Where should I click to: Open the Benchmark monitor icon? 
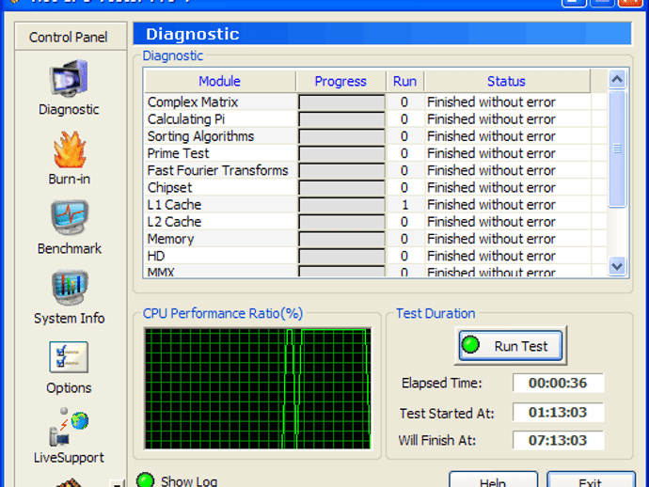click(70, 217)
